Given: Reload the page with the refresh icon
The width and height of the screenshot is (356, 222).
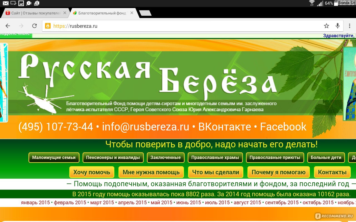Looking at the screenshot, I should (x=34, y=26).
